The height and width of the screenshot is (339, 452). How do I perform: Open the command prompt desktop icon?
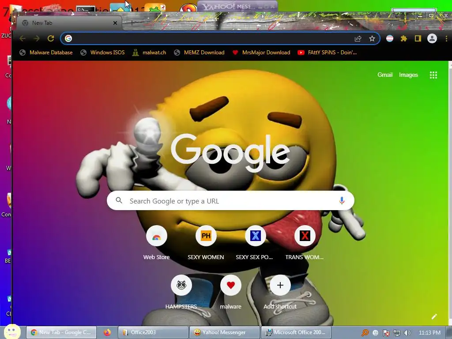tap(86, 9)
